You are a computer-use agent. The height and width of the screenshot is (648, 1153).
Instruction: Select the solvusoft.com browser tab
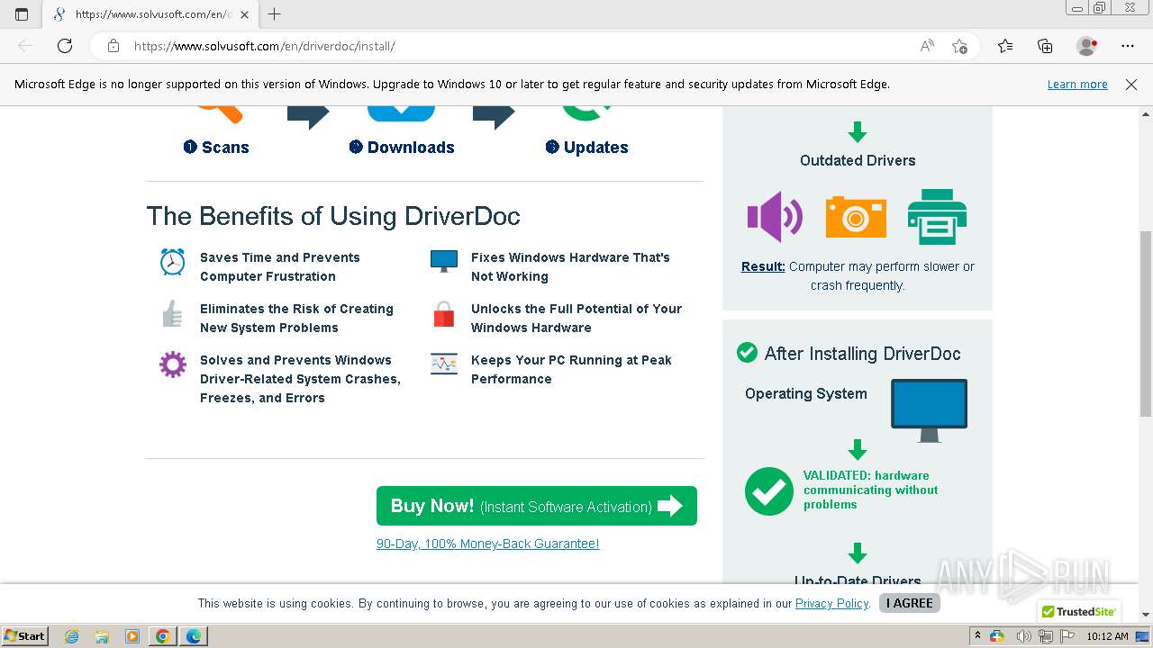pos(150,14)
